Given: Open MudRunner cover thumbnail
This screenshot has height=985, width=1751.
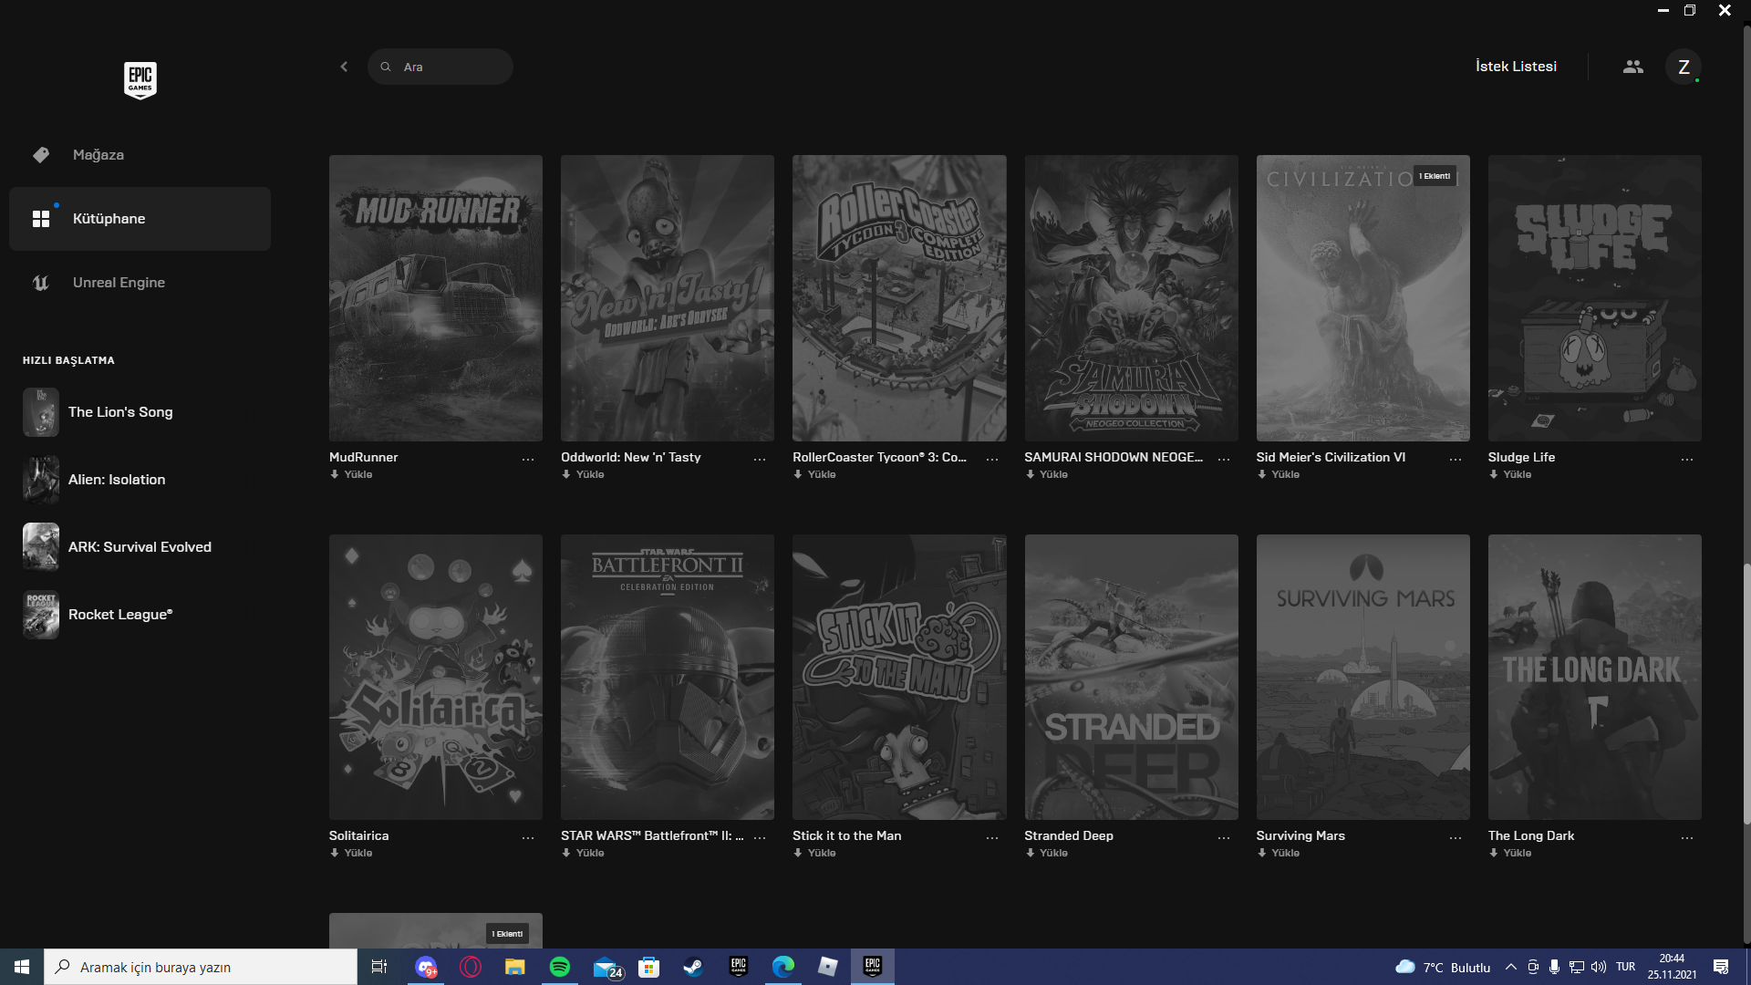Looking at the screenshot, I should pos(436,298).
